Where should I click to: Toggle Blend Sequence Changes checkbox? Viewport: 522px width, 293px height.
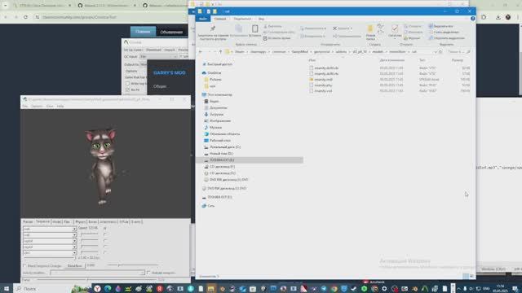pyautogui.click(x=24, y=266)
